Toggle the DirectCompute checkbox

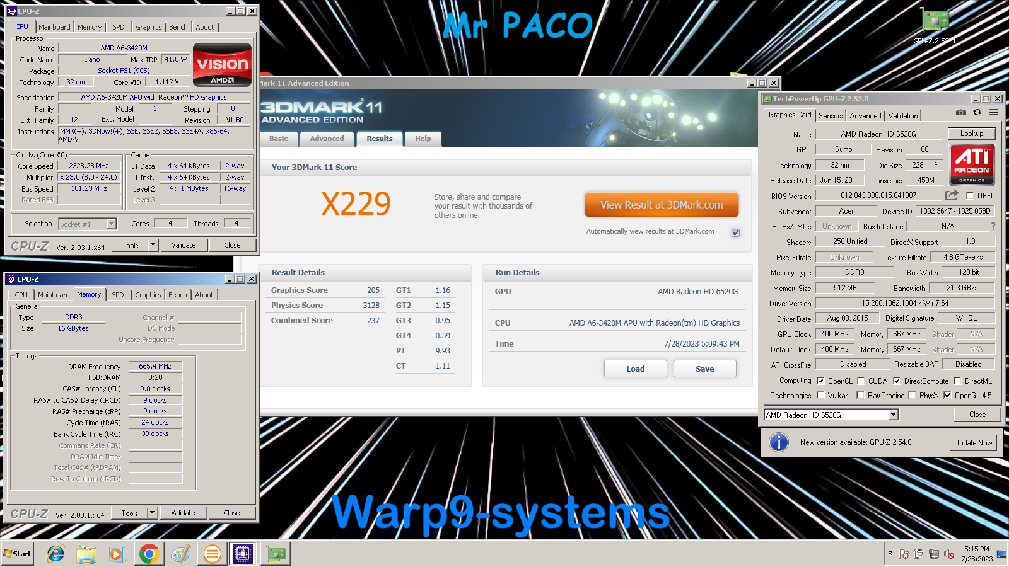897,381
